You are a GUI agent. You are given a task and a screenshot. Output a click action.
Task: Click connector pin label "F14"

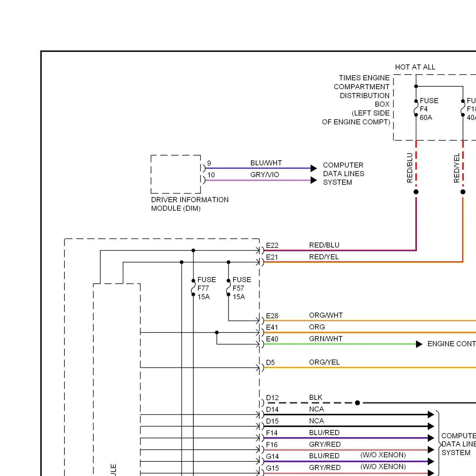tap(272, 433)
